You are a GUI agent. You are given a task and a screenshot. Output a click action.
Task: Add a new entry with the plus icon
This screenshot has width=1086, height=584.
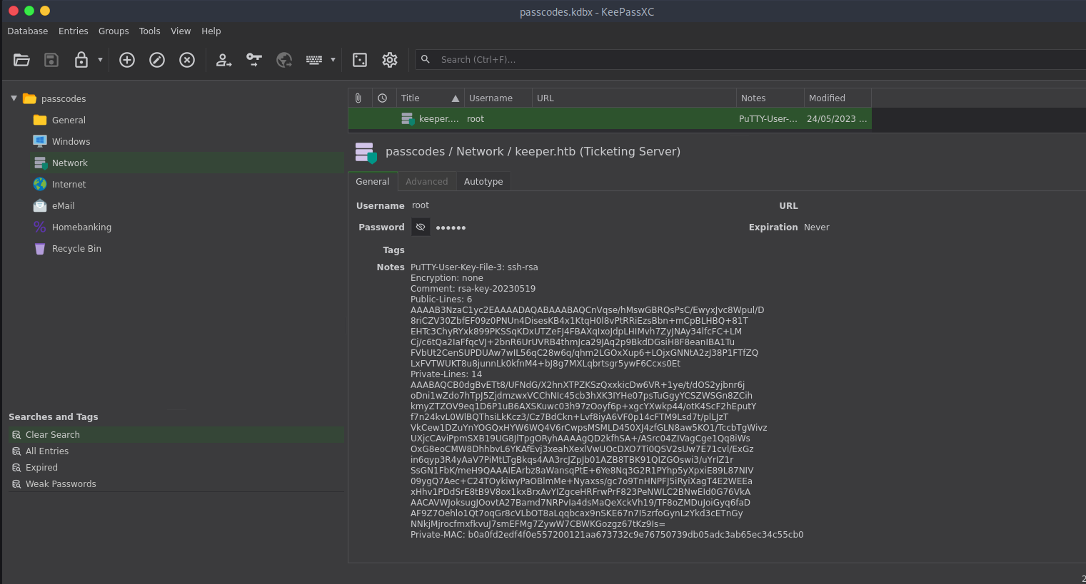[x=127, y=60]
